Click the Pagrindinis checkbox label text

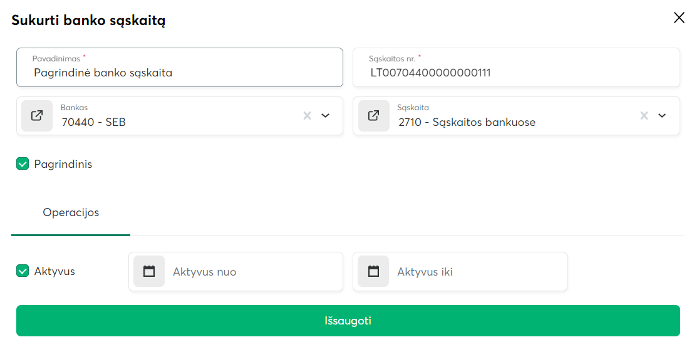[x=63, y=164]
